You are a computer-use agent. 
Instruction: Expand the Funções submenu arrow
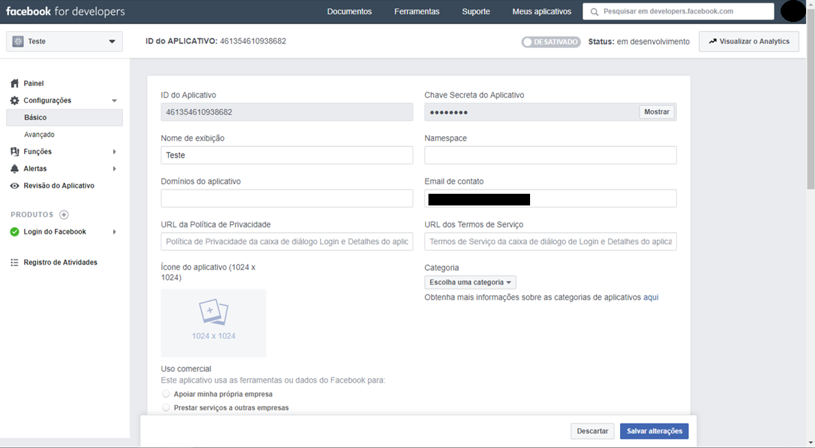click(x=115, y=151)
